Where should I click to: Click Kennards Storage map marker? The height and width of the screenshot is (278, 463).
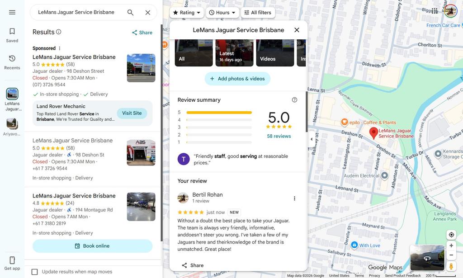pos(438,154)
